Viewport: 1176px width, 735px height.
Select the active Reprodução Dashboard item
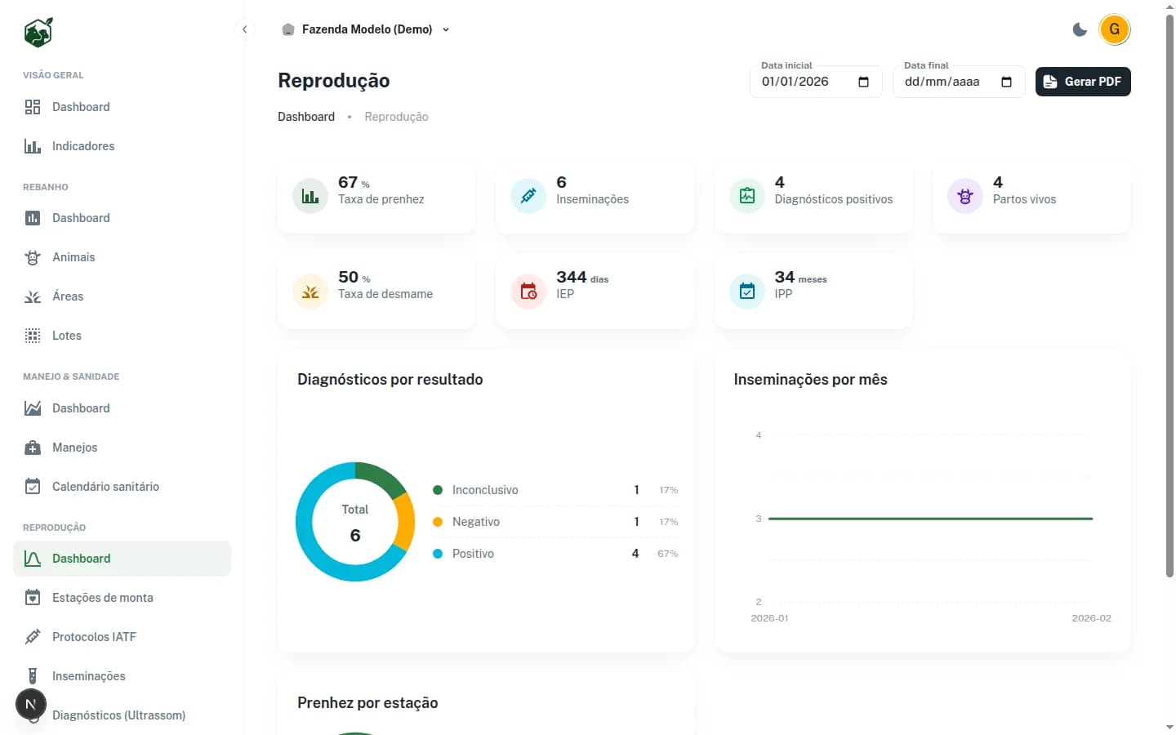(x=122, y=559)
